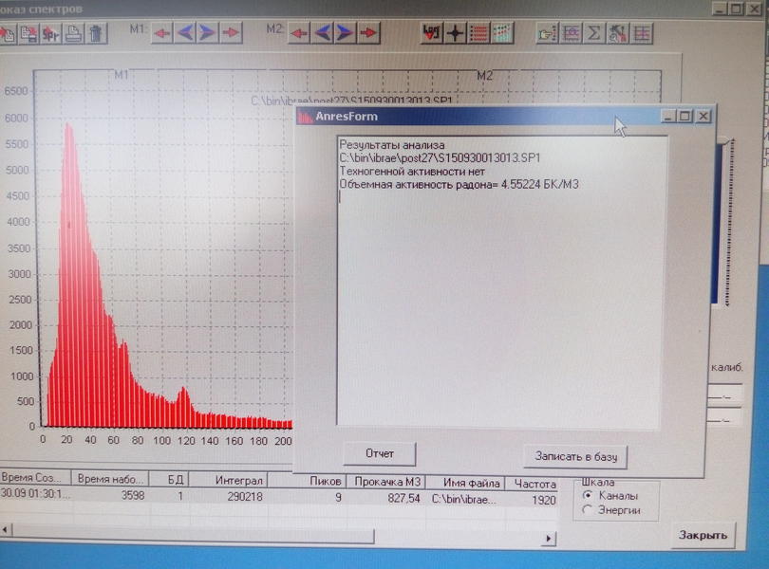Screen dimensions: 769x569
Task: Click the Интеграл column header
Action: [x=229, y=480]
